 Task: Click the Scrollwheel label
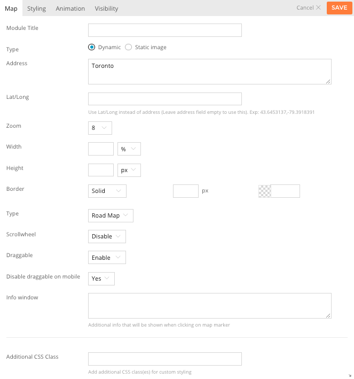(x=21, y=234)
